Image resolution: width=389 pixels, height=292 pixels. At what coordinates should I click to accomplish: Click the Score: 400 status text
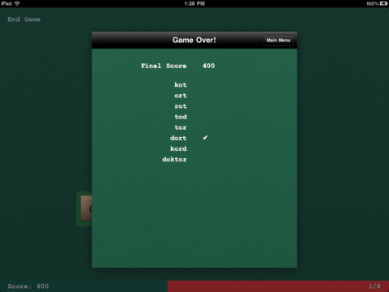(28, 286)
